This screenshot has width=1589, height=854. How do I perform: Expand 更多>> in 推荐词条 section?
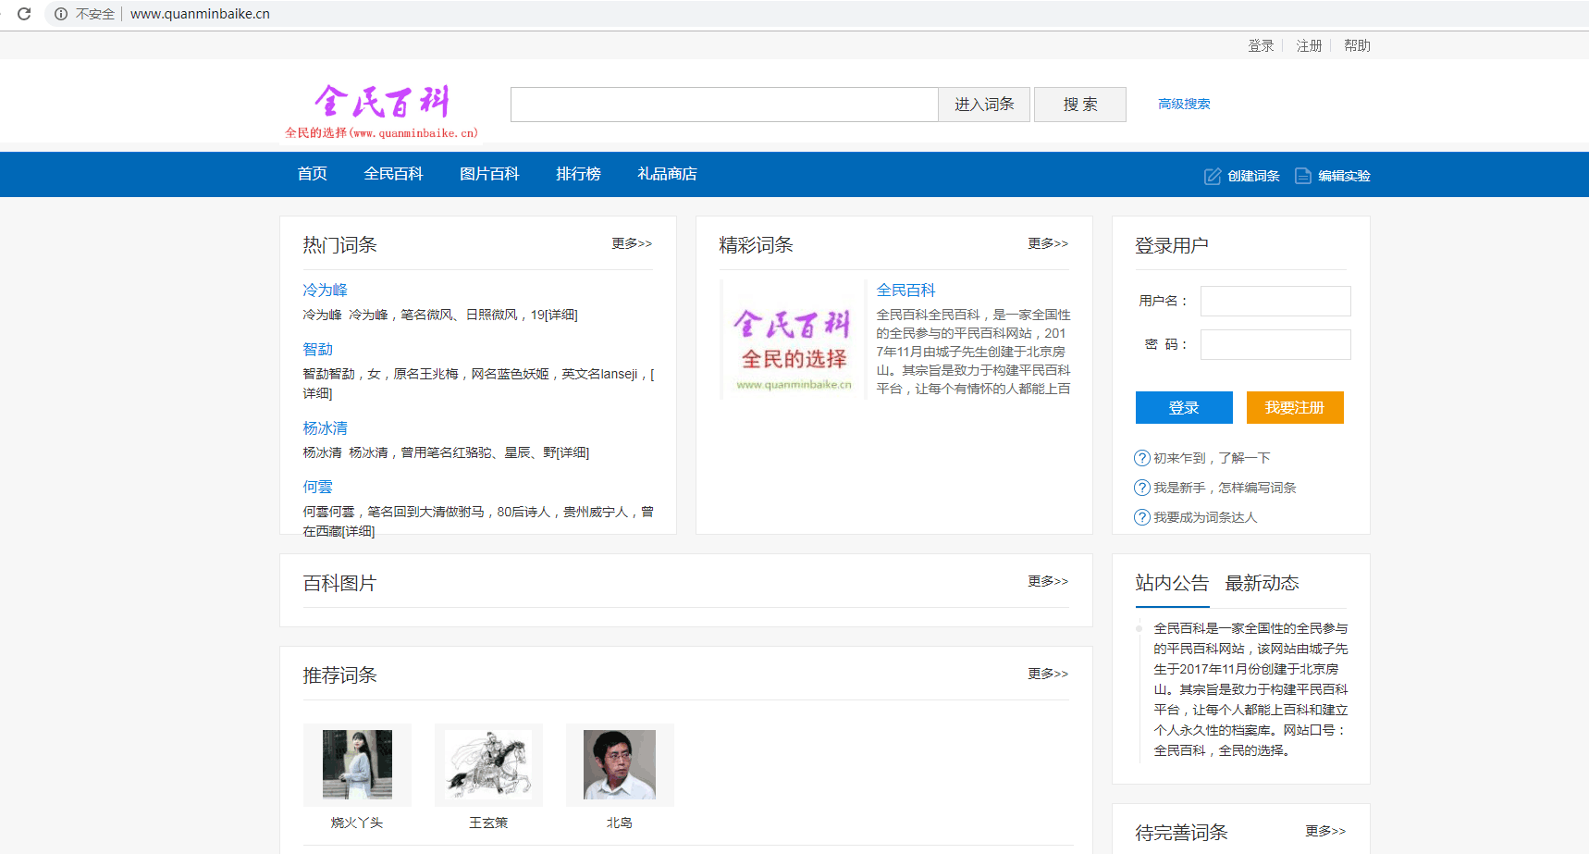(1047, 674)
